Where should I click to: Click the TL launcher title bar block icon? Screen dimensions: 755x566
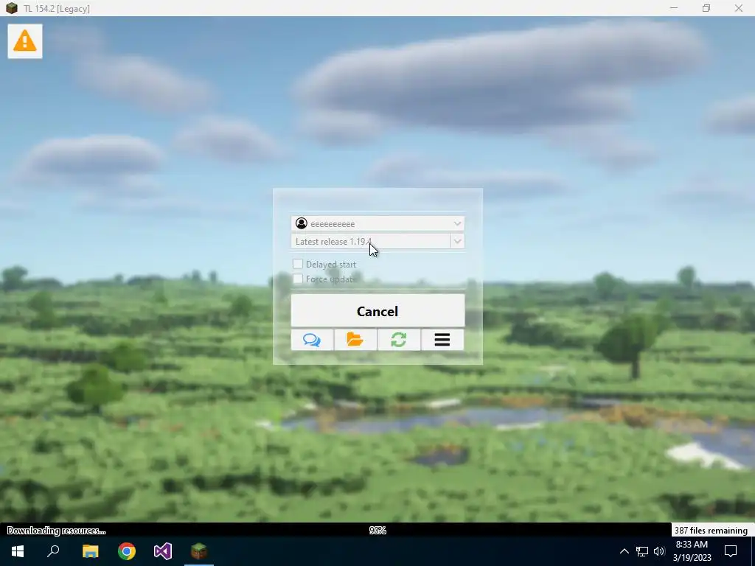[12, 8]
